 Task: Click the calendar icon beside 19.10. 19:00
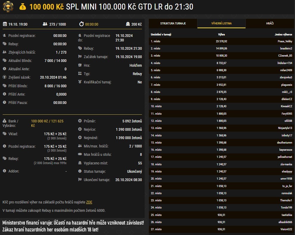click(x=5, y=24)
